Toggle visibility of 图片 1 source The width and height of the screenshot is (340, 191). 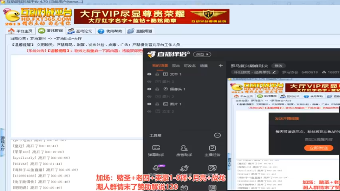[149, 104]
